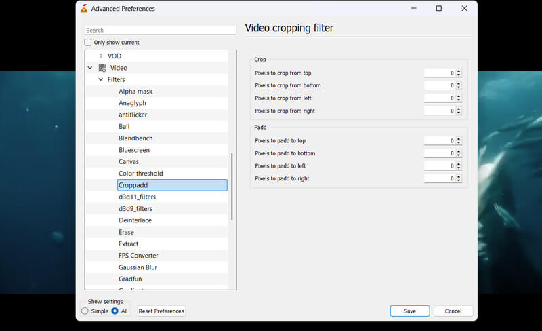Screen dimensions: 542x331
Task: Click the Cancel button
Action: 453,311
